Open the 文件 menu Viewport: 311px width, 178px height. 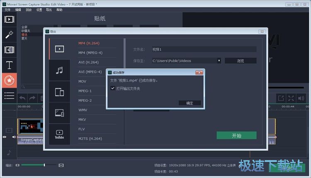click(x=7, y=9)
